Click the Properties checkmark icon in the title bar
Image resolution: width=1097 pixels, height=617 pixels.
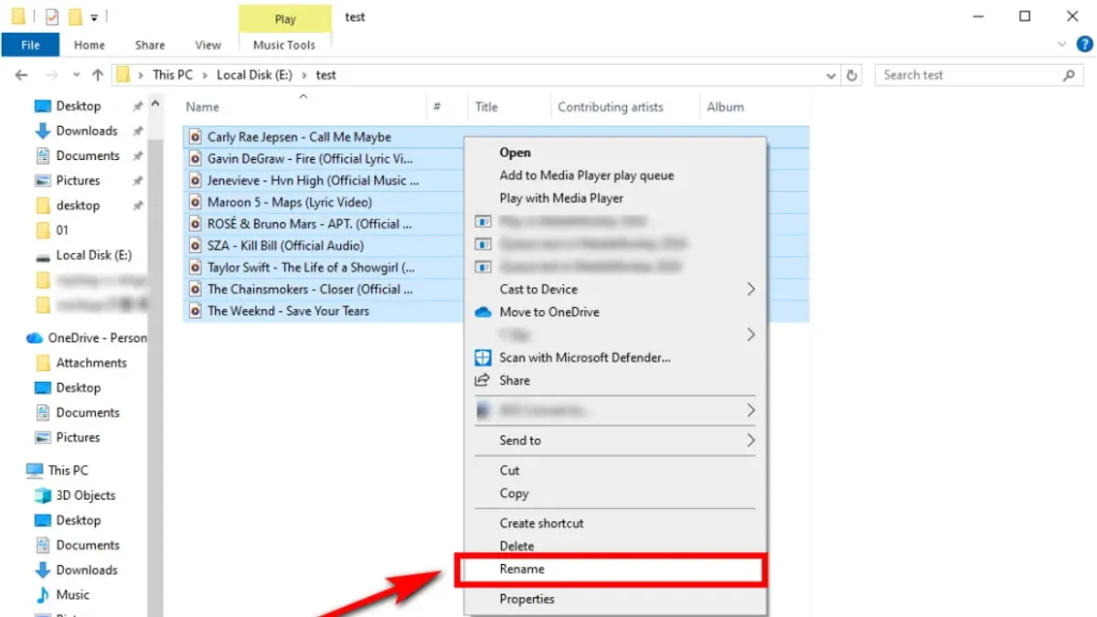51,16
